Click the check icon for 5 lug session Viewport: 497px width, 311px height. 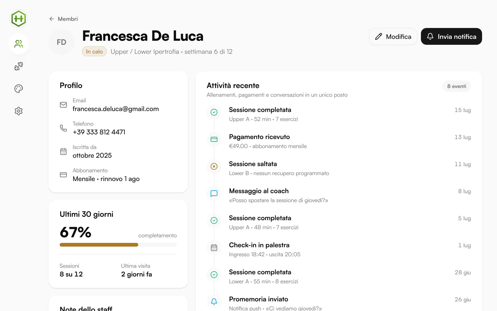pos(214,220)
